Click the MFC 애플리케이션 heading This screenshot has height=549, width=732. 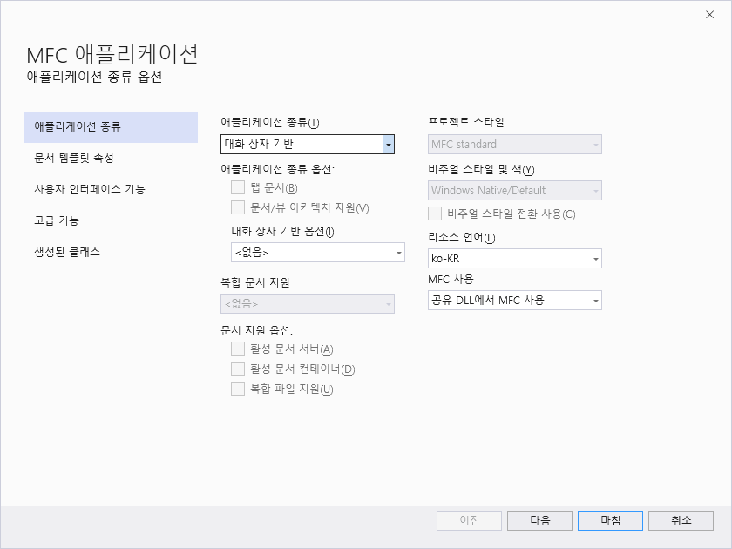click(112, 55)
